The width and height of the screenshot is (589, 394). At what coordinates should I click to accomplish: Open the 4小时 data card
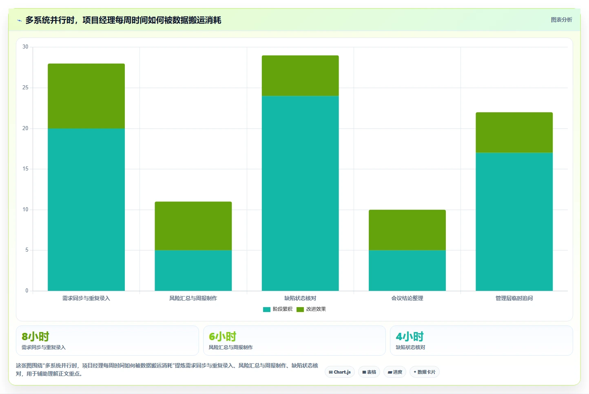point(481,341)
